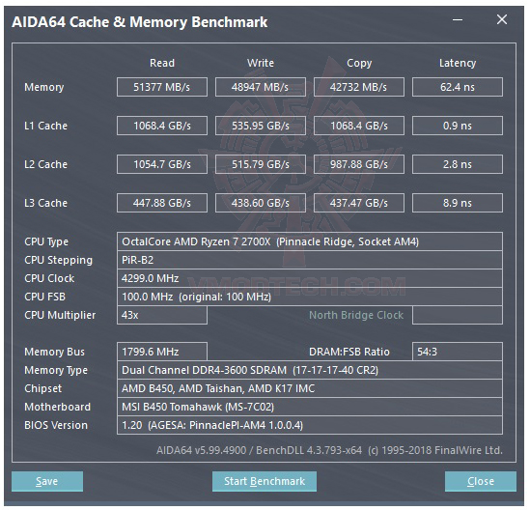
Task: Click L1 Cache Latency 0.9 ns cell
Action: coord(457,126)
